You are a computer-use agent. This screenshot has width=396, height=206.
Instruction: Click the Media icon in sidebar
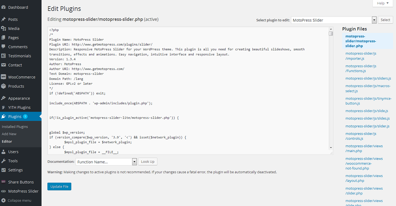click(x=4, y=29)
